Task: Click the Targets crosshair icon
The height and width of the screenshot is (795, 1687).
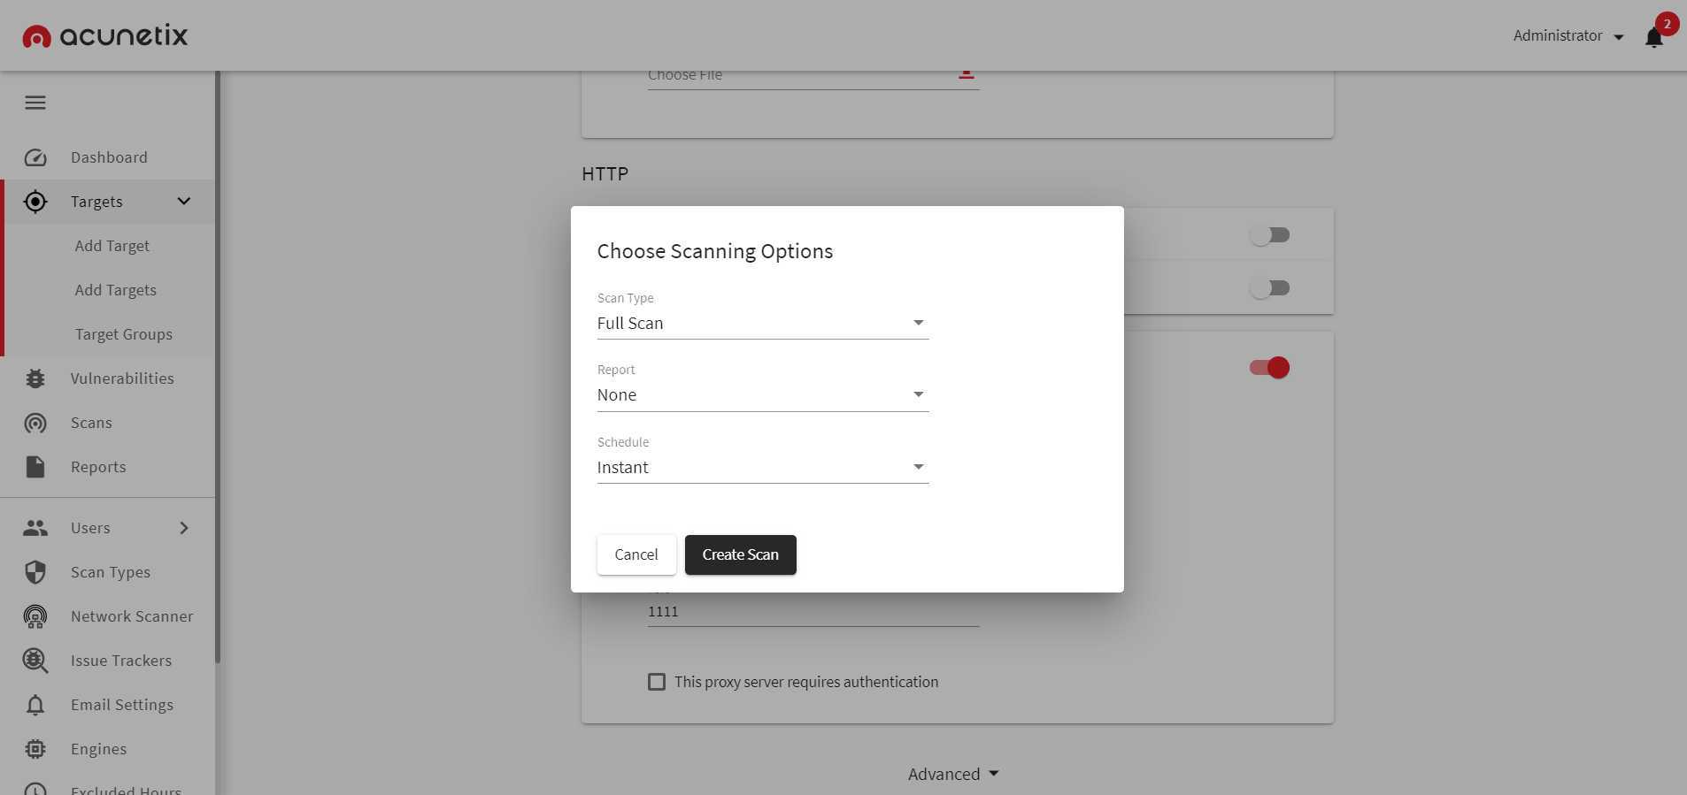Action: coord(35,202)
